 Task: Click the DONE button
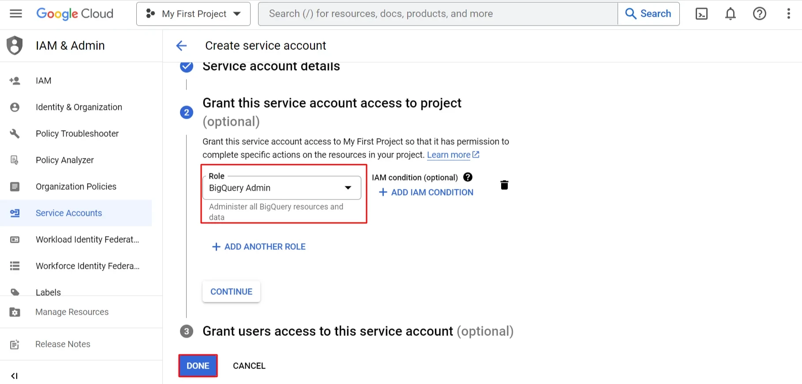(198, 366)
